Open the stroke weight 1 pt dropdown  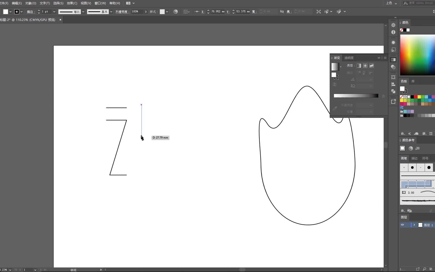click(x=54, y=12)
